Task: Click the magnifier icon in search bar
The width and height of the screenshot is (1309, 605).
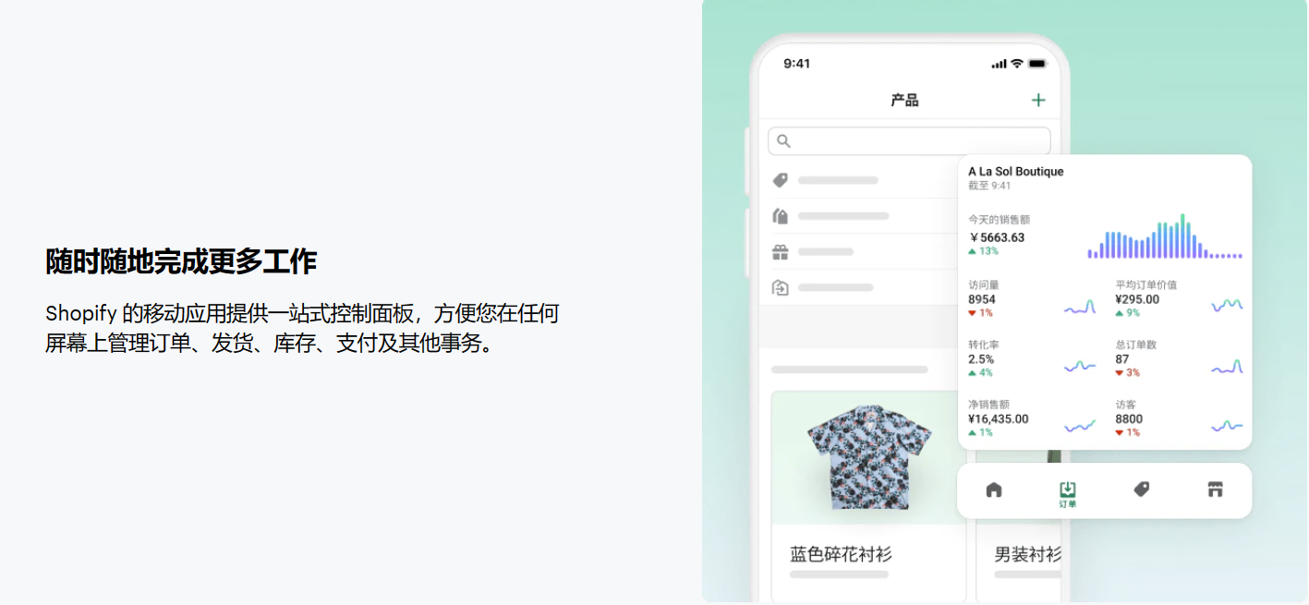Action: pyautogui.click(x=783, y=141)
